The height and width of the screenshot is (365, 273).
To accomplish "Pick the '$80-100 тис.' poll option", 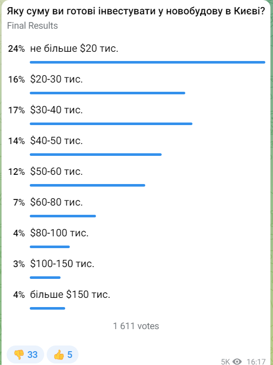I will click(136, 238).
